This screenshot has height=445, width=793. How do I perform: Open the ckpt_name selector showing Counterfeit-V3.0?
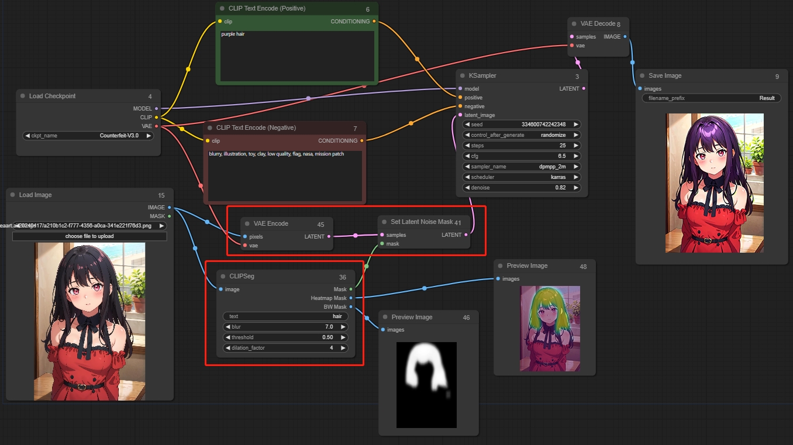[88, 136]
